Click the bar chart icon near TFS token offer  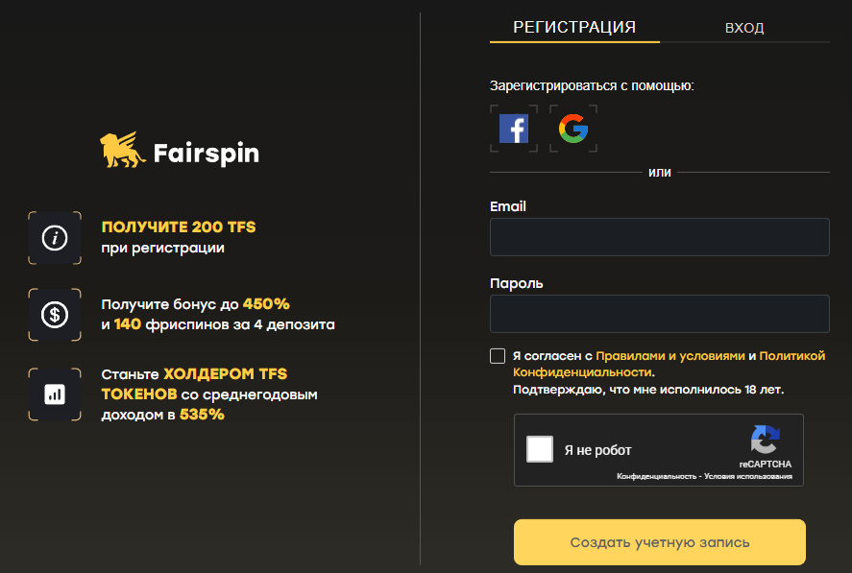(x=55, y=394)
